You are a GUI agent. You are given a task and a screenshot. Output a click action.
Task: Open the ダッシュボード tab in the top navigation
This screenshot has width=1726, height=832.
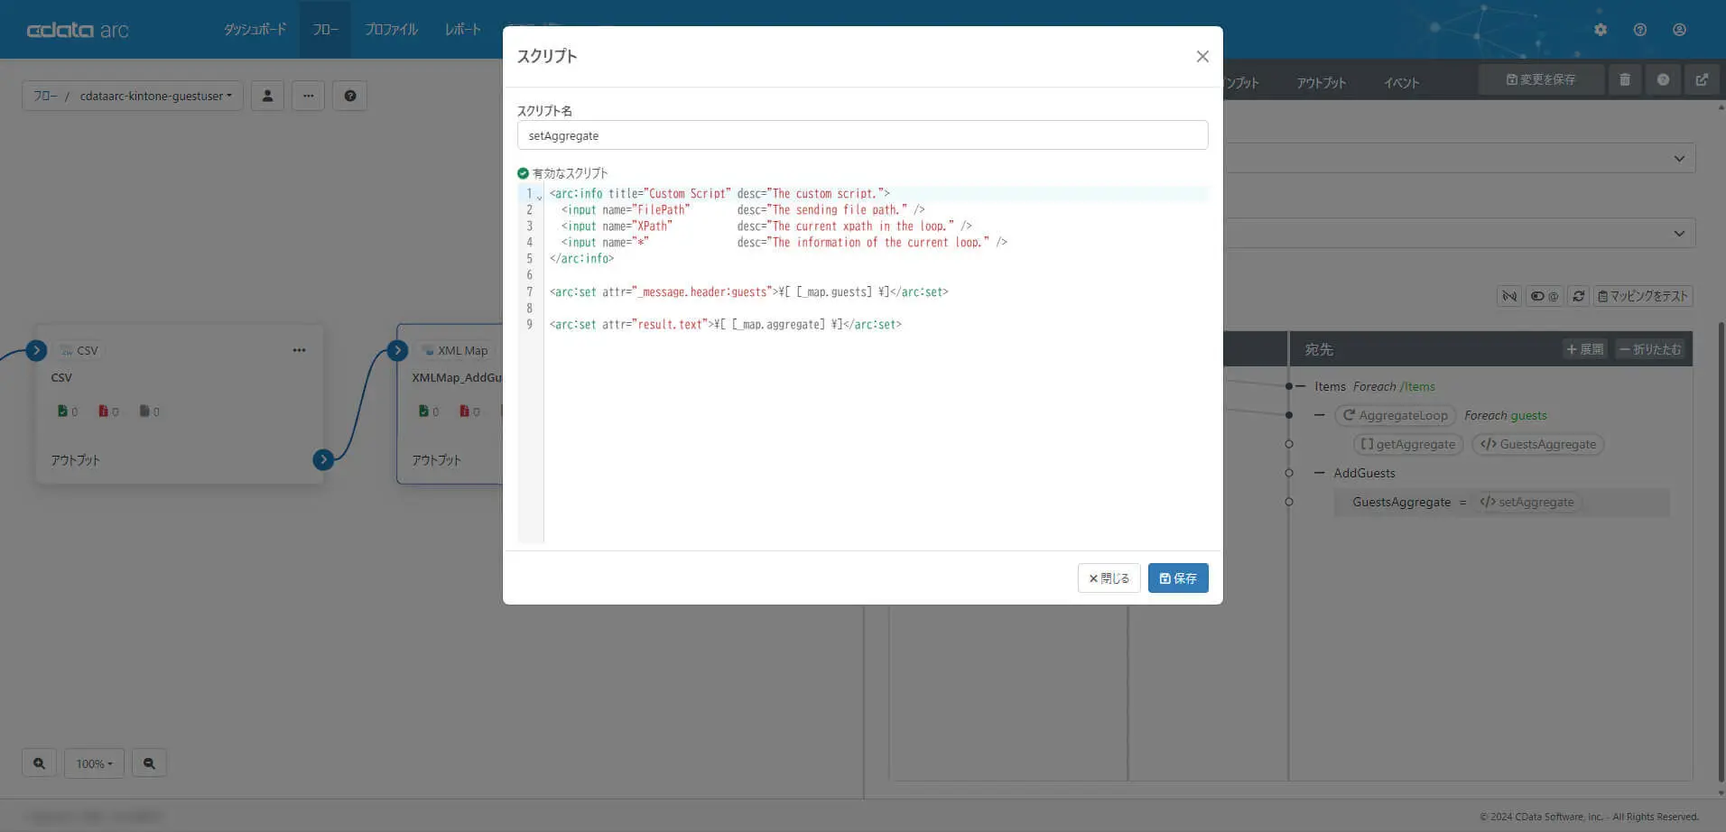point(255,30)
